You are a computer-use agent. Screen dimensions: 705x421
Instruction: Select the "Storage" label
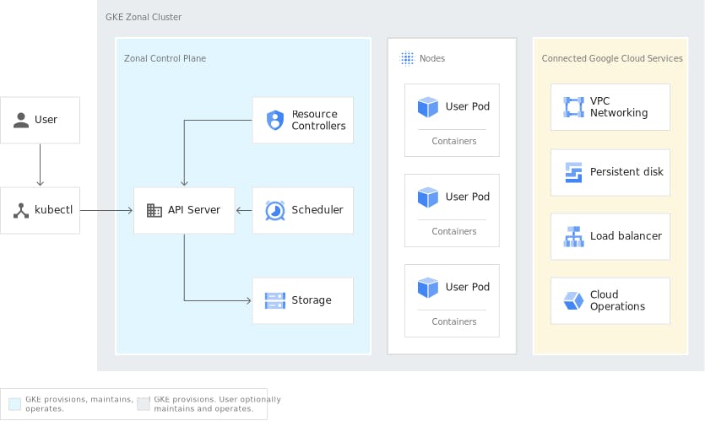[x=312, y=300]
